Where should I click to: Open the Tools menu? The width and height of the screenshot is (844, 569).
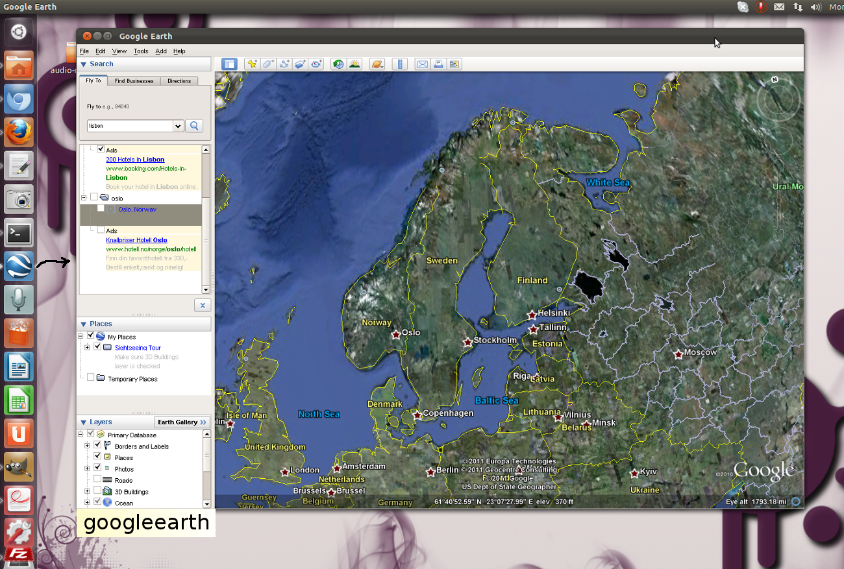tap(141, 51)
